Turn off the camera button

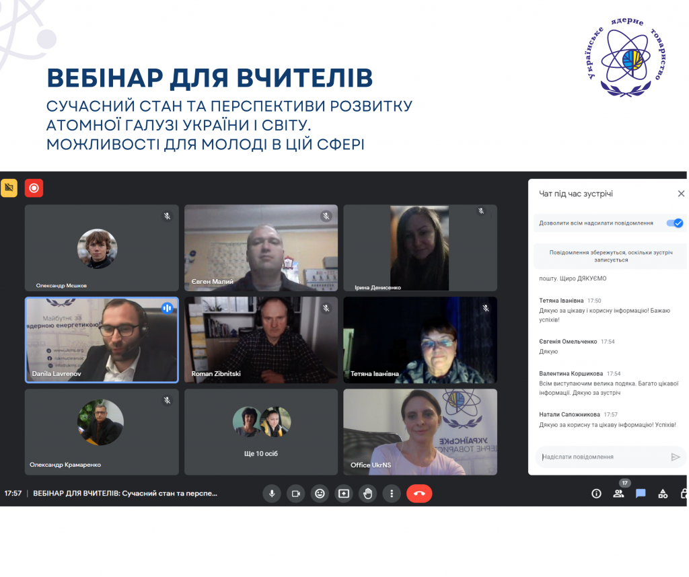[x=295, y=494]
